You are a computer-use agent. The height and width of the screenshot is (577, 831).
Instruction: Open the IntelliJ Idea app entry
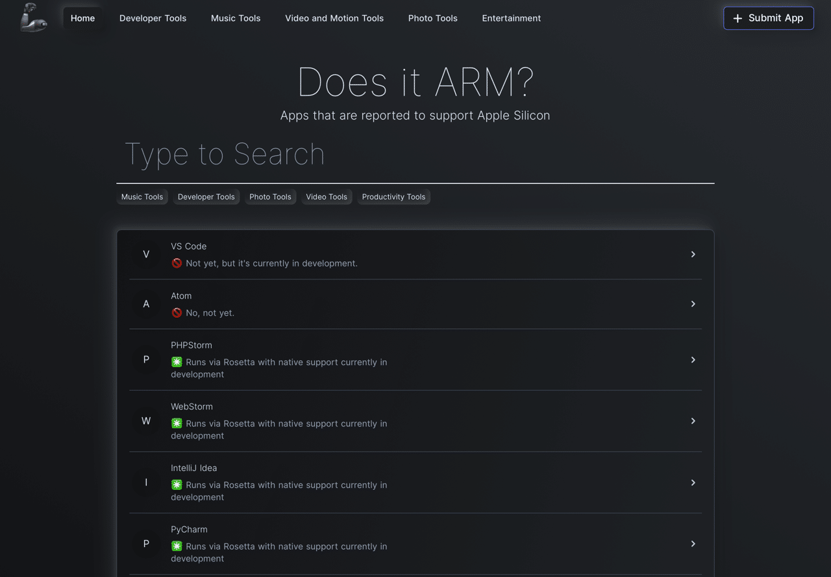(415, 482)
